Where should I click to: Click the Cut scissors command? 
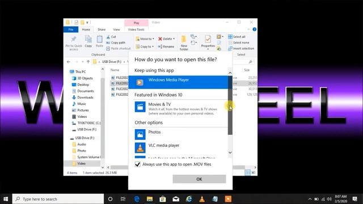pos(111,37)
